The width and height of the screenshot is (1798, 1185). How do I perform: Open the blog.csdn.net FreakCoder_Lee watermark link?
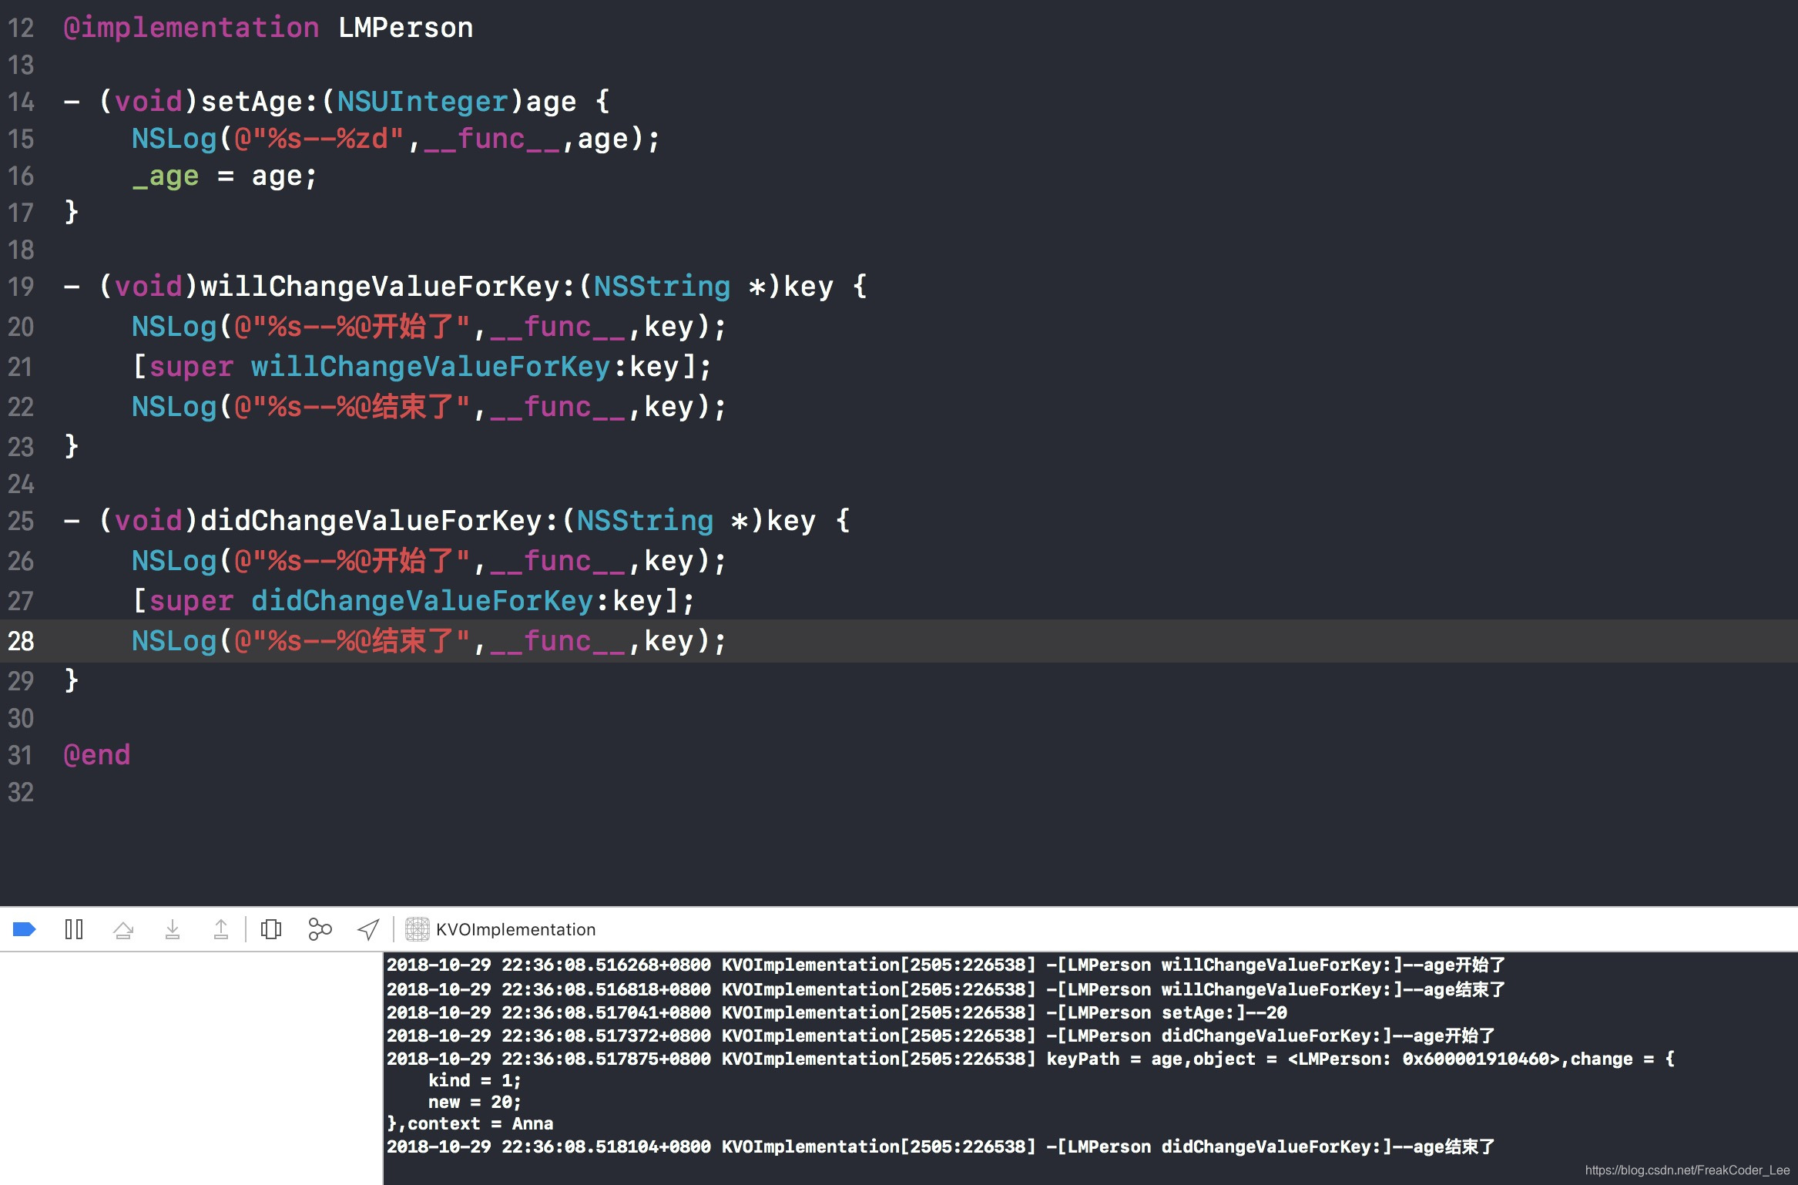[x=1686, y=1170]
